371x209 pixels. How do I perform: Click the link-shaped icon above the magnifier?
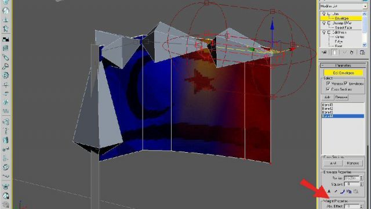point(6,57)
